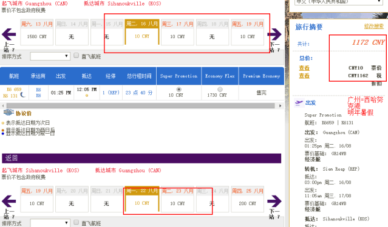Screen dimensions: 388x227
Task: Click the 返回 section header bar
Action: click(141, 158)
